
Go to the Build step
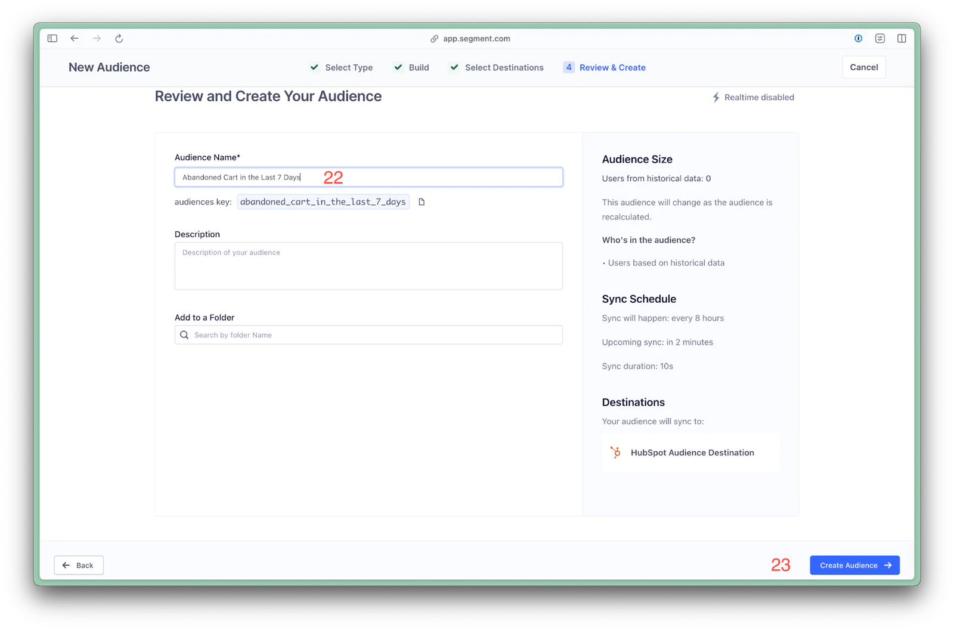point(411,67)
